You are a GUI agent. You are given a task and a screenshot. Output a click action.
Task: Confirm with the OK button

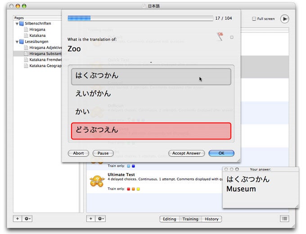click(x=221, y=153)
